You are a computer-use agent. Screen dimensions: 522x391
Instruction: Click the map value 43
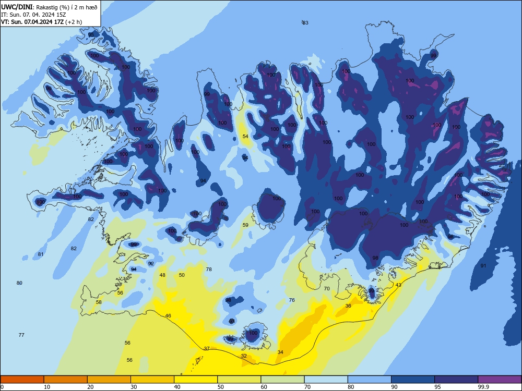coord(398,285)
